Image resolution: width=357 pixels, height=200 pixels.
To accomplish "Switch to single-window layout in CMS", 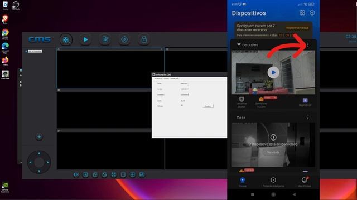I will click(x=123, y=174).
